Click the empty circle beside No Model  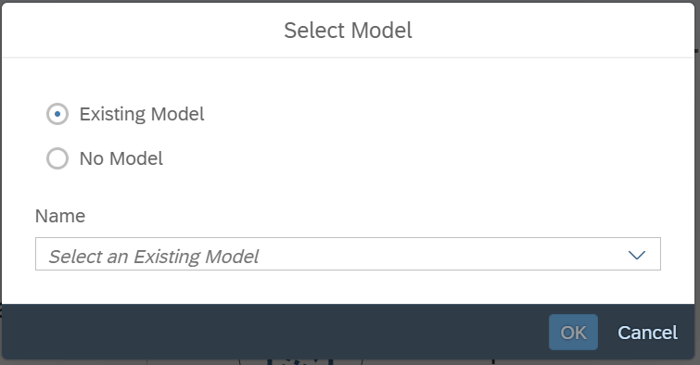(x=57, y=158)
